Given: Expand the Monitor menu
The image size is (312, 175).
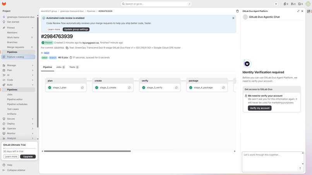Looking at the screenshot, I should tap(18, 133).
